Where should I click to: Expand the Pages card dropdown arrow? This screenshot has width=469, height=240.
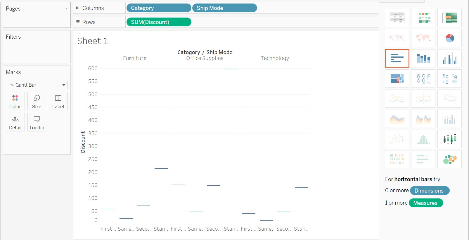tap(66, 8)
